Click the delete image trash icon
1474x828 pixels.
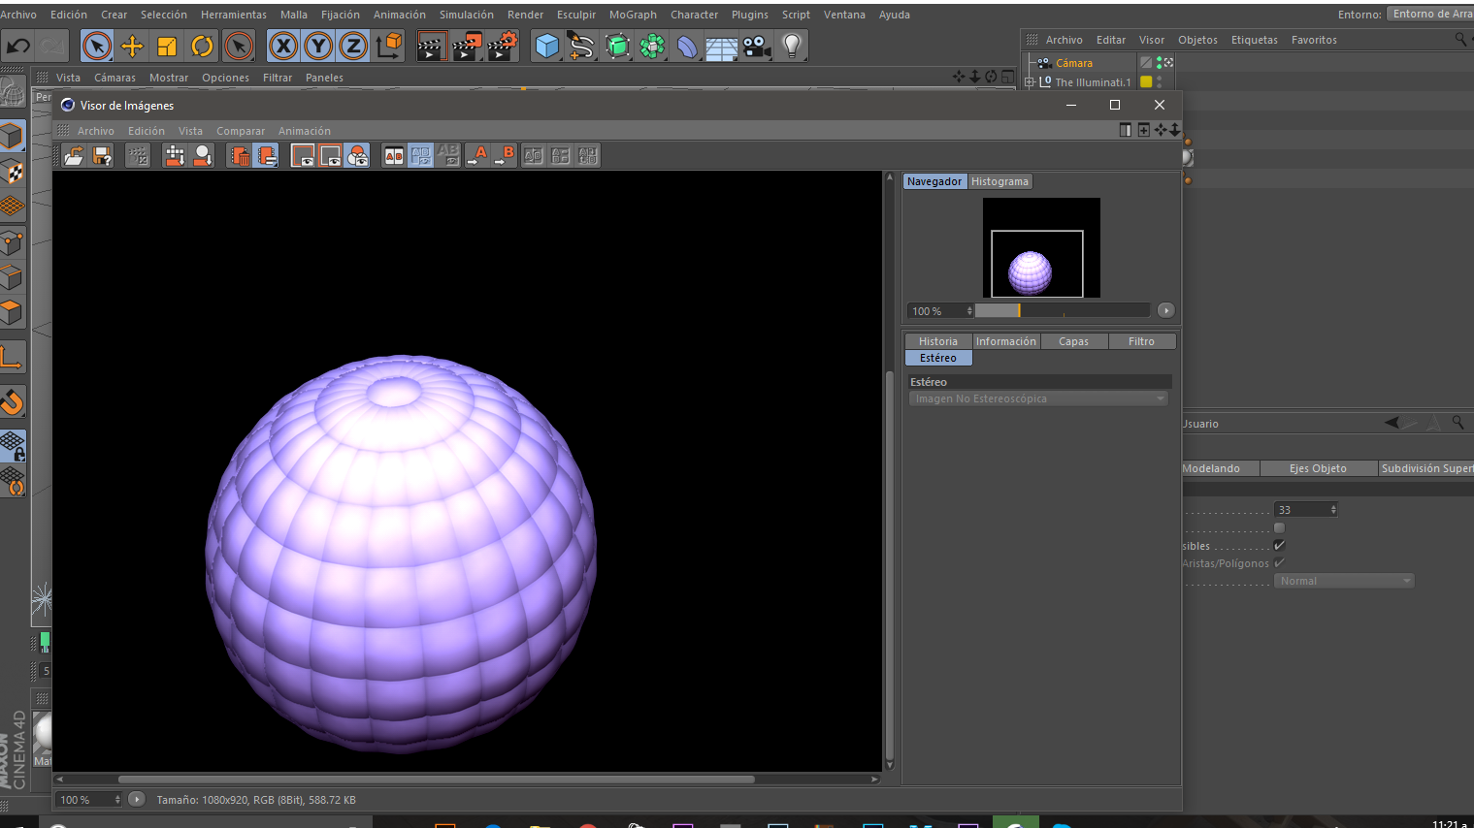[x=239, y=155]
